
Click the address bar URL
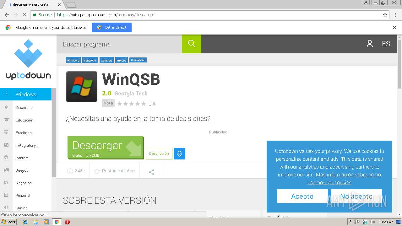point(106,15)
